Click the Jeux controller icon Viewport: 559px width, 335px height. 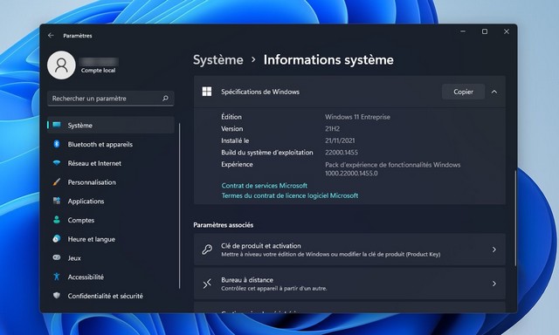point(57,257)
